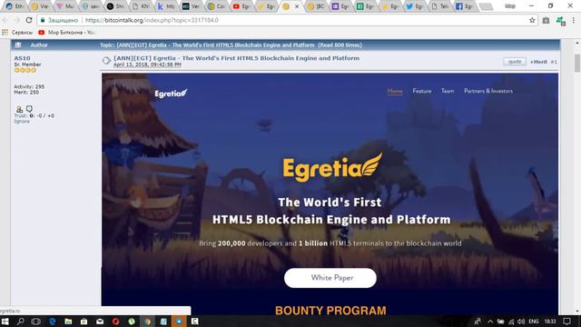Open the Action Center notifications icon
581x327 pixels.
566,322
